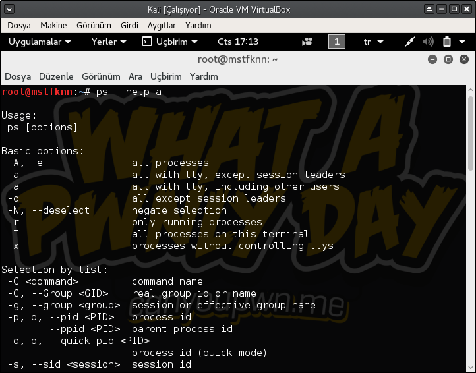
Task: Select workspace 1 indicator
Action: tap(336, 42)
